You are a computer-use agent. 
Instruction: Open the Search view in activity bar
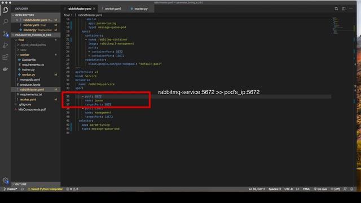[5, 21]
